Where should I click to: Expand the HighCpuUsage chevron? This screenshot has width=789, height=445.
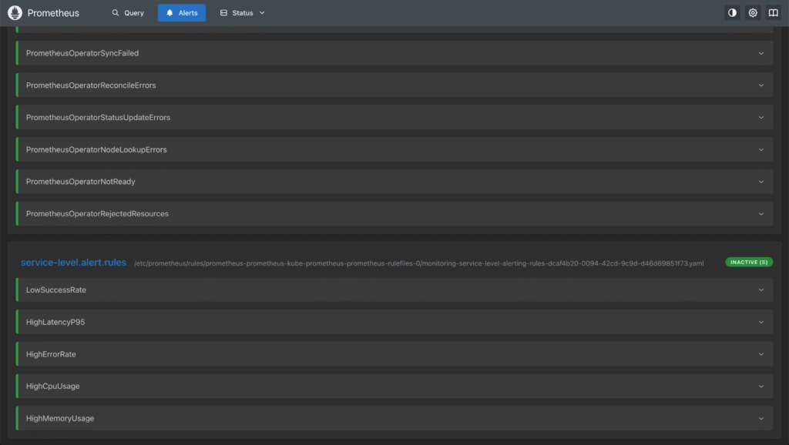[760, 386]
